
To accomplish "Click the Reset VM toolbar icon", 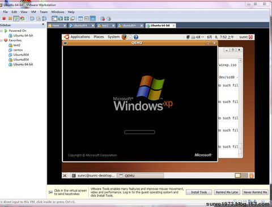I will coord(22,19).
